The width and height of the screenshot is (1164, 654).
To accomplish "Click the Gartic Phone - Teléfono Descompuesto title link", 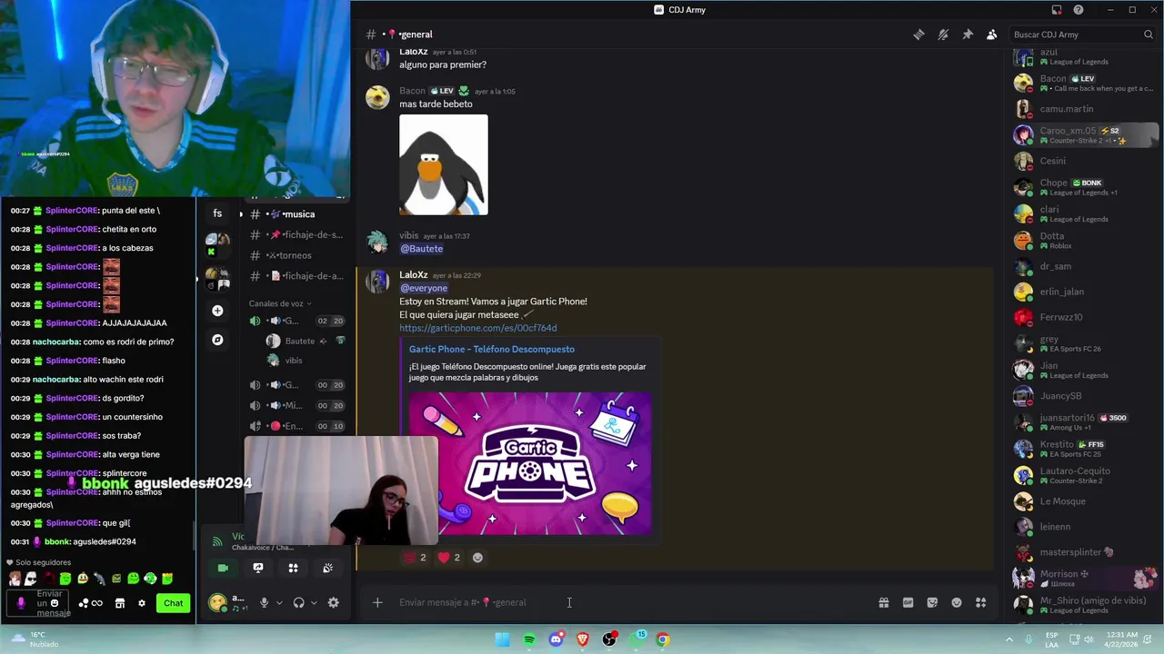I will point(491,349).
